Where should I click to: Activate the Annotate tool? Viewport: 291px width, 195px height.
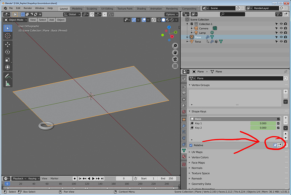click(x=8, y=76)
